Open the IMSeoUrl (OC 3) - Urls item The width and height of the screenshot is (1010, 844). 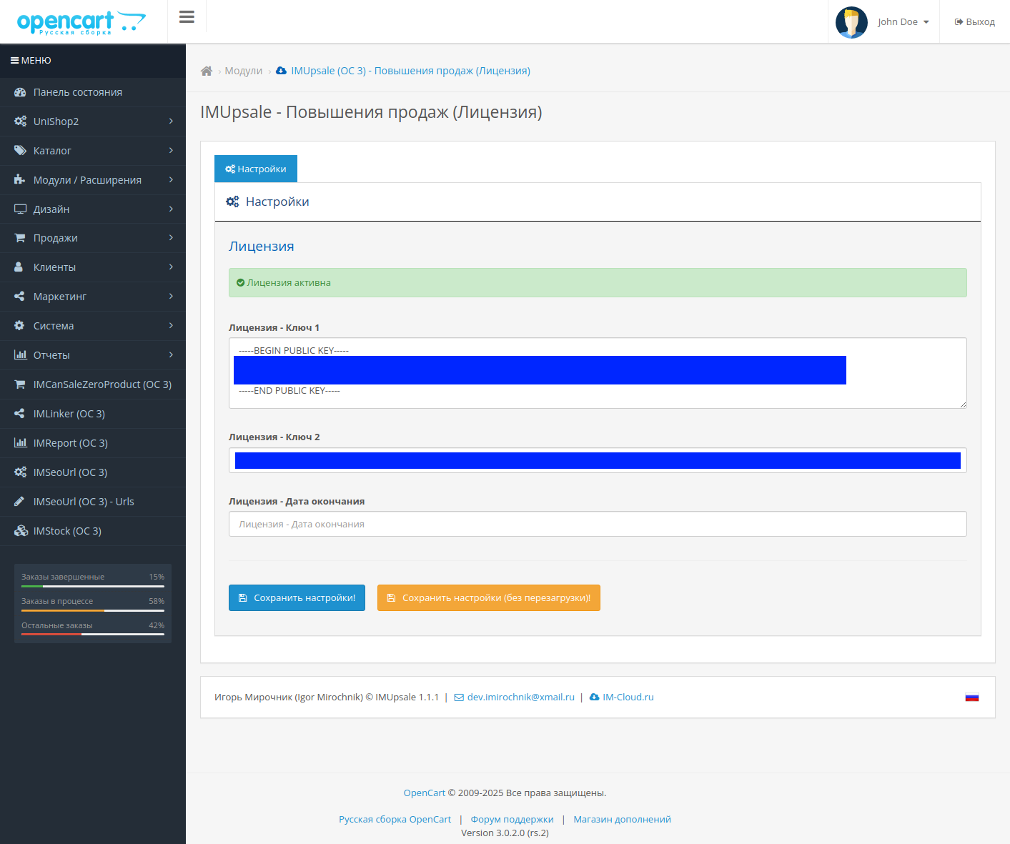[x=93, y=502]
